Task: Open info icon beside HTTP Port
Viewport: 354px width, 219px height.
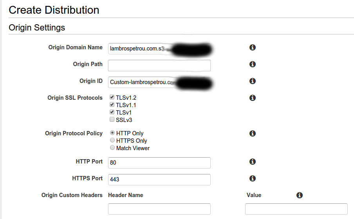Action: click(253, 162)
